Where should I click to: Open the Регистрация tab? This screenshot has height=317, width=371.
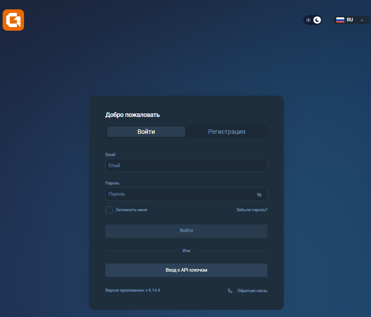click(226, 132)
